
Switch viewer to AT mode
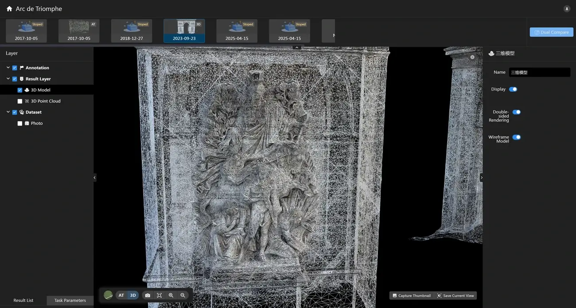tap(121, 295)
